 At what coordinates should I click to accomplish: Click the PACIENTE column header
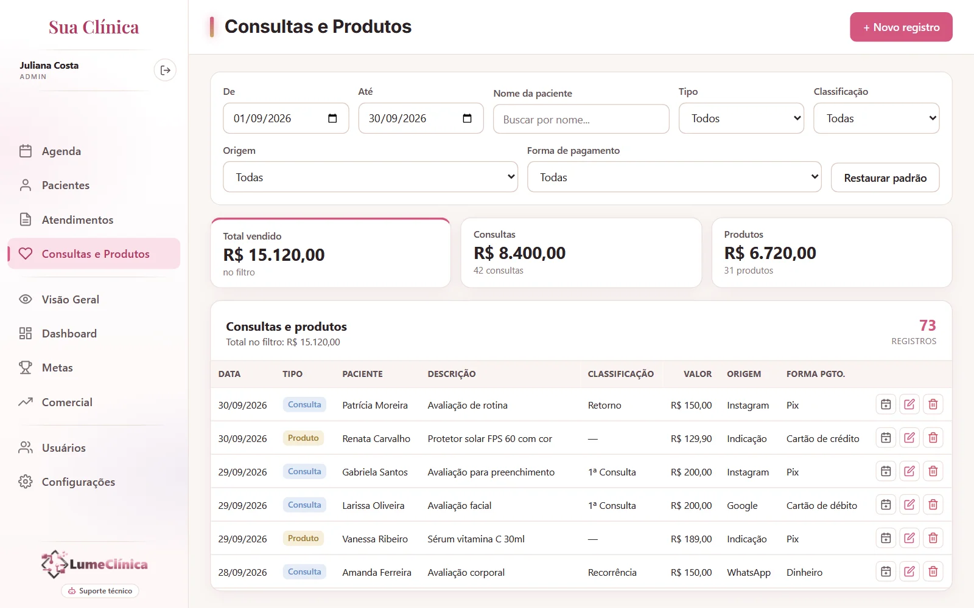(x=362, y=374)
